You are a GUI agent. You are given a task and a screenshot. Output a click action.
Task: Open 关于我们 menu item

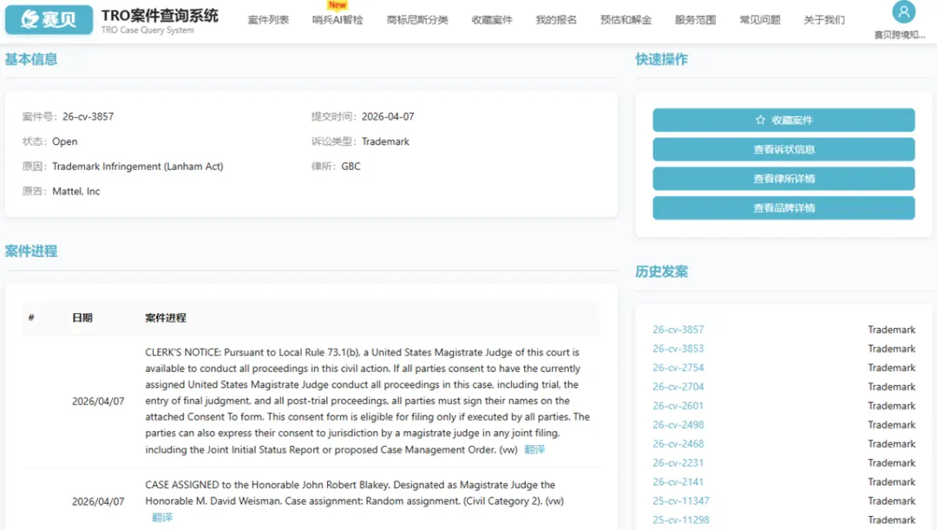(x=824, y=20)
